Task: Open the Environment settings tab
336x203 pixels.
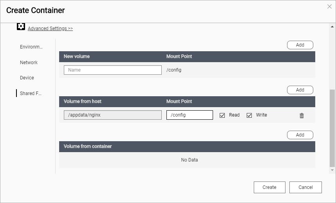Action: pos(31,47)
